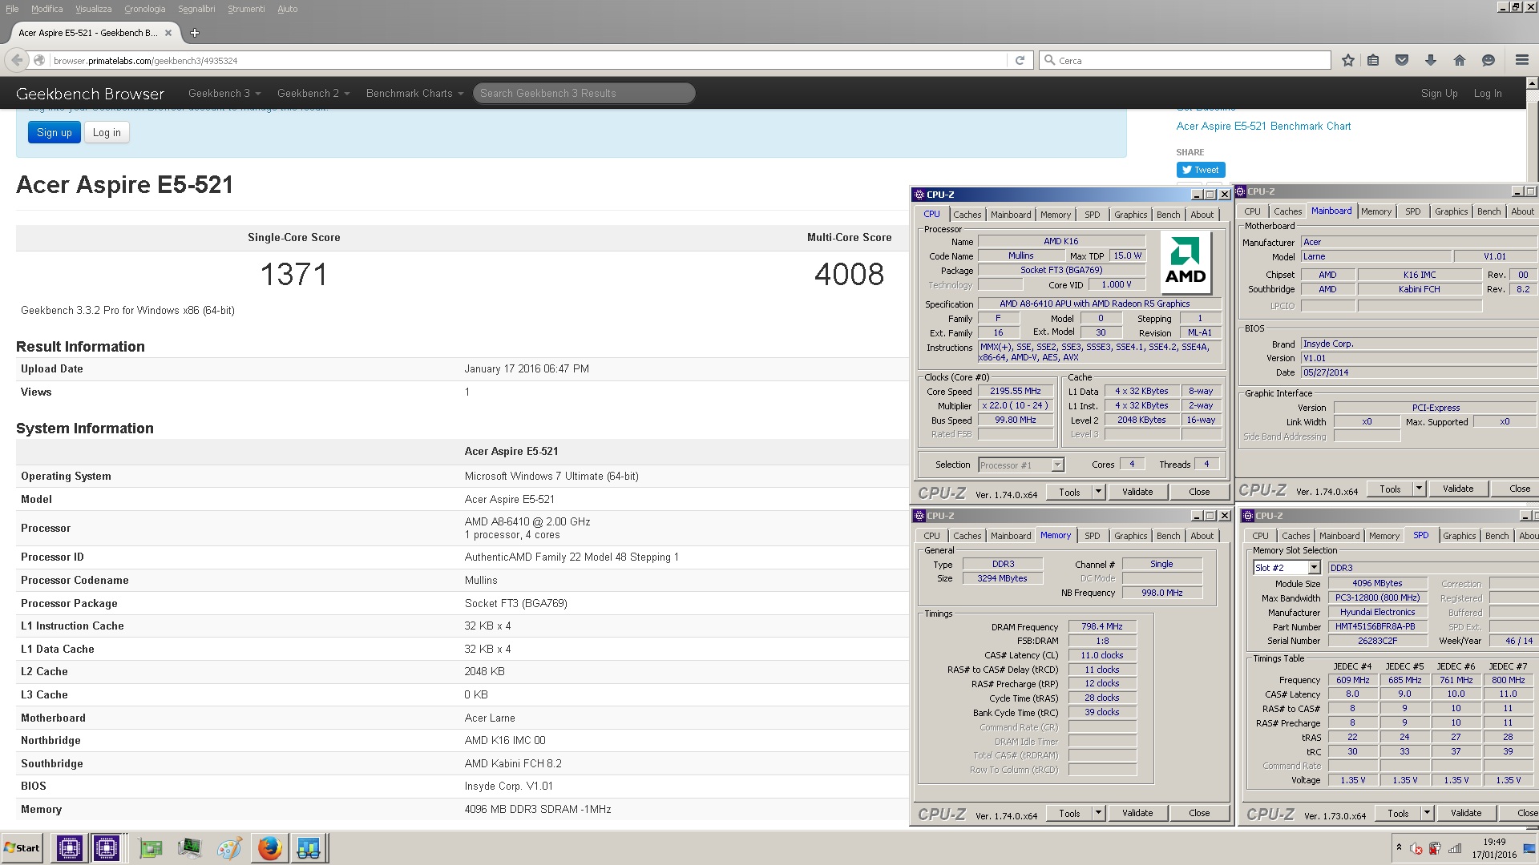Open the Windows Start menu

pos(22,847)
